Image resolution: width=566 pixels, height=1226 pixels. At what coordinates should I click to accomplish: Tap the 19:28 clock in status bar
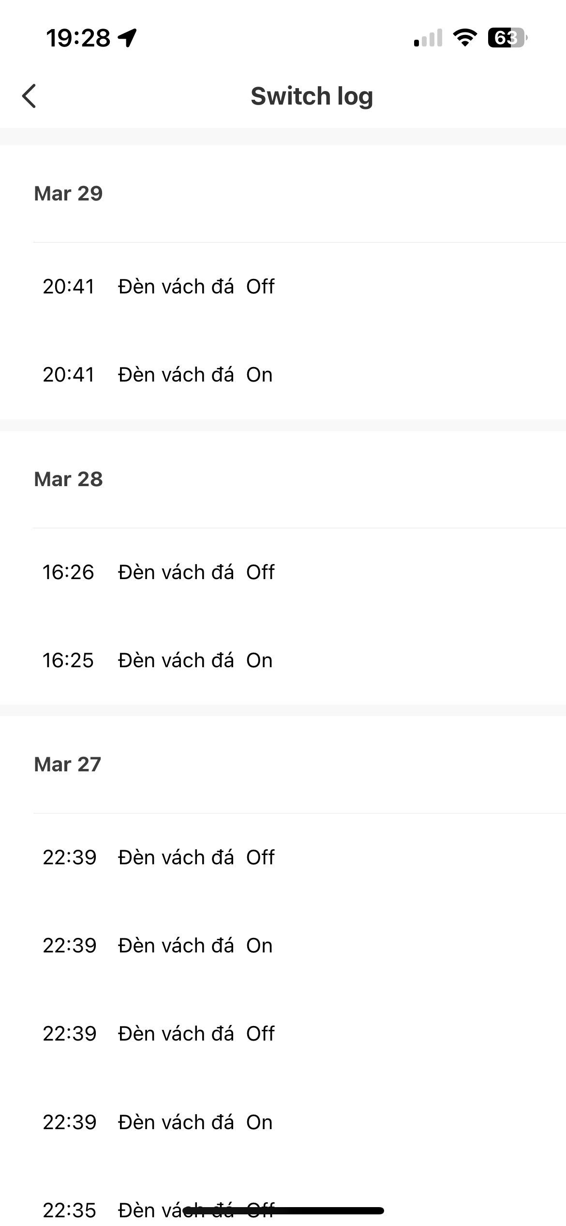point(78,38)
